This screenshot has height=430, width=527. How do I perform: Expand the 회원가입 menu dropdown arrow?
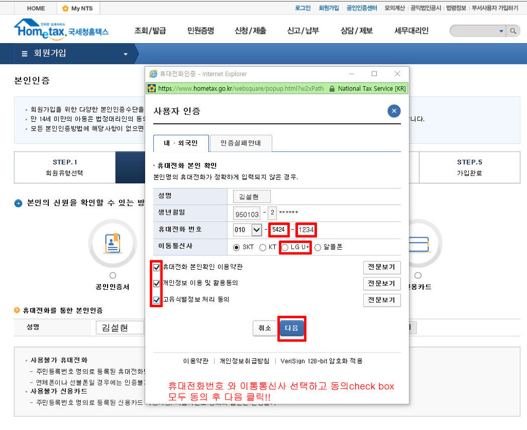(x=126, y=53)
